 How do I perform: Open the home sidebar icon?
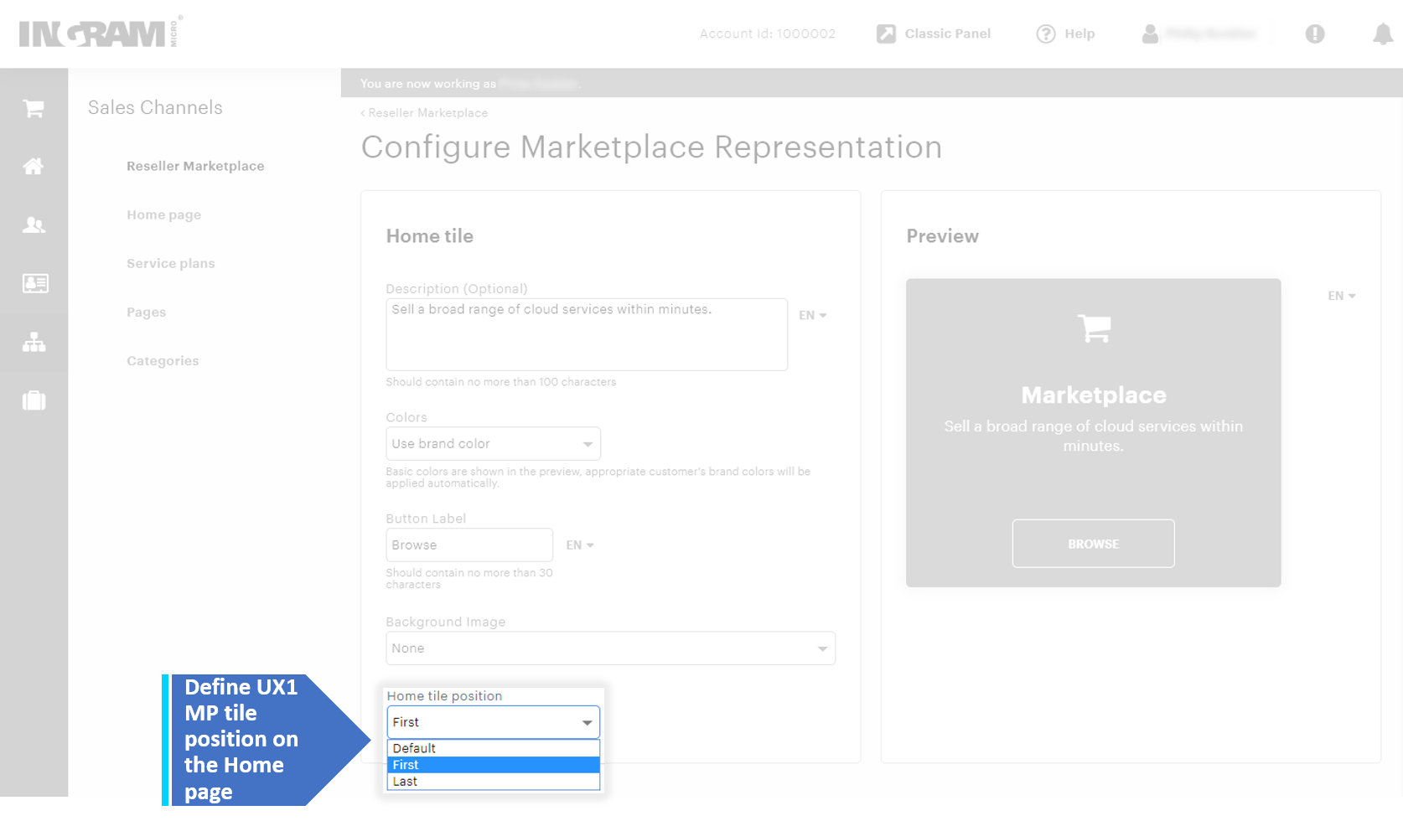(x=34, y=167)
